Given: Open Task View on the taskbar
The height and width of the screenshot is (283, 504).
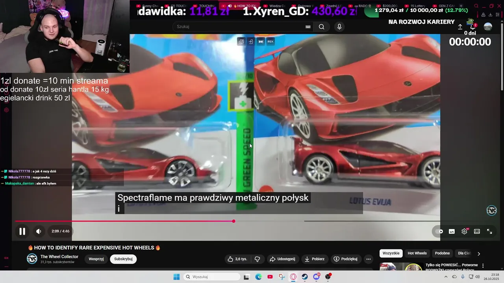Looking at the screenshot, I should [246, 277].
